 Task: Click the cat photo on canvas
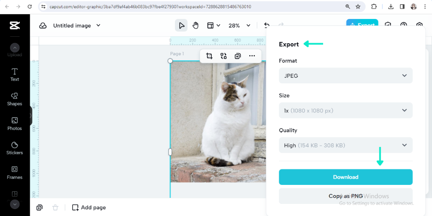pos(218,121)
